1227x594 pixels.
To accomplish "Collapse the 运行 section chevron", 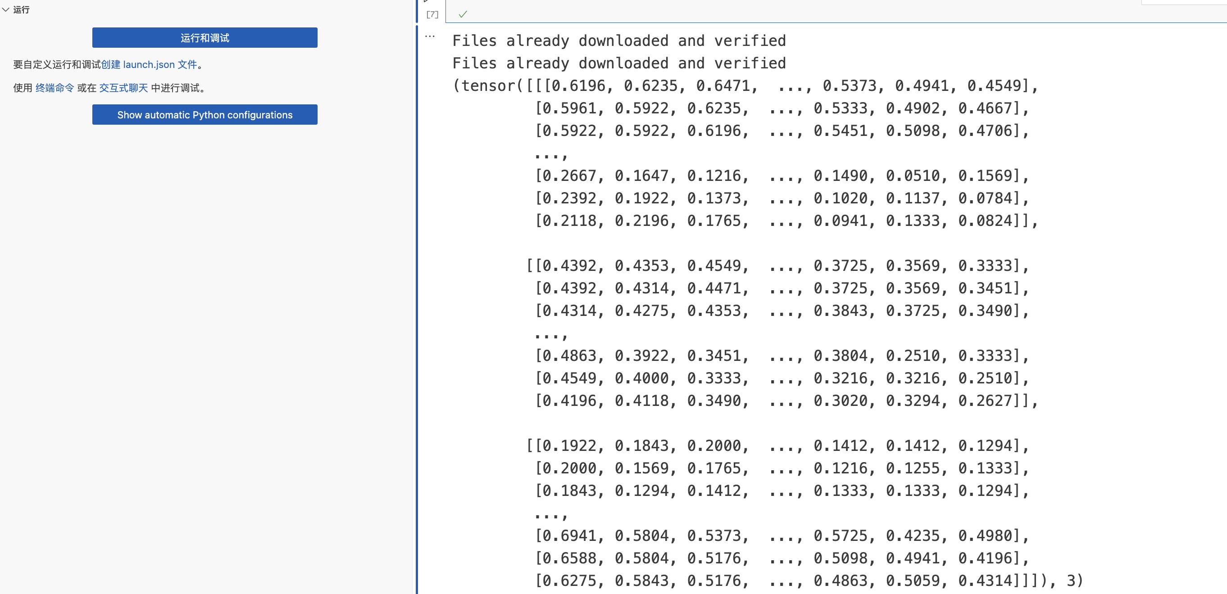I will (6, 9).
